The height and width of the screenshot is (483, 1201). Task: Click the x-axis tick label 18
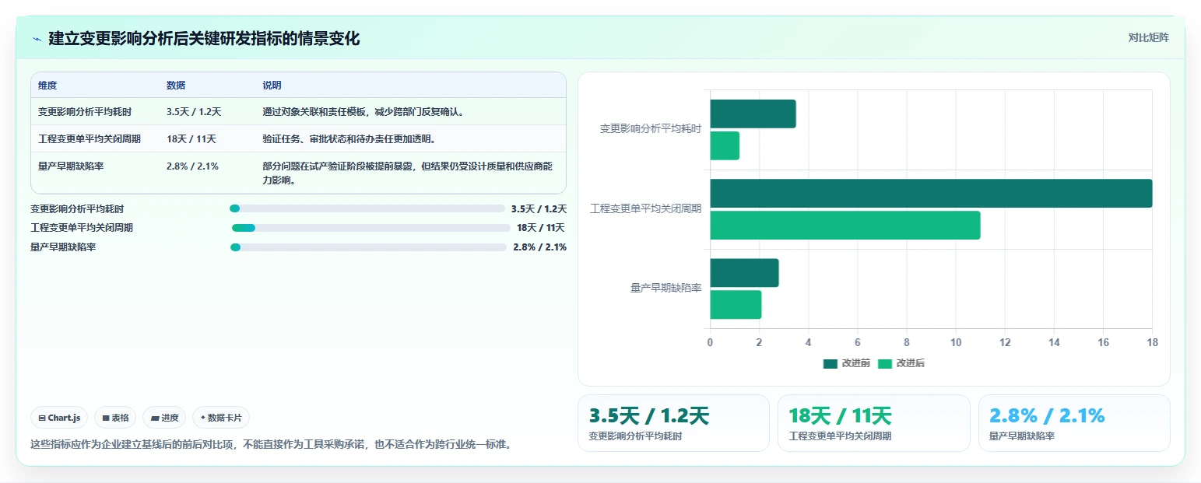point(1152,342)
